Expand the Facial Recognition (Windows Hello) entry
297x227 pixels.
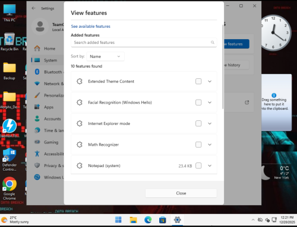[210, 103]
